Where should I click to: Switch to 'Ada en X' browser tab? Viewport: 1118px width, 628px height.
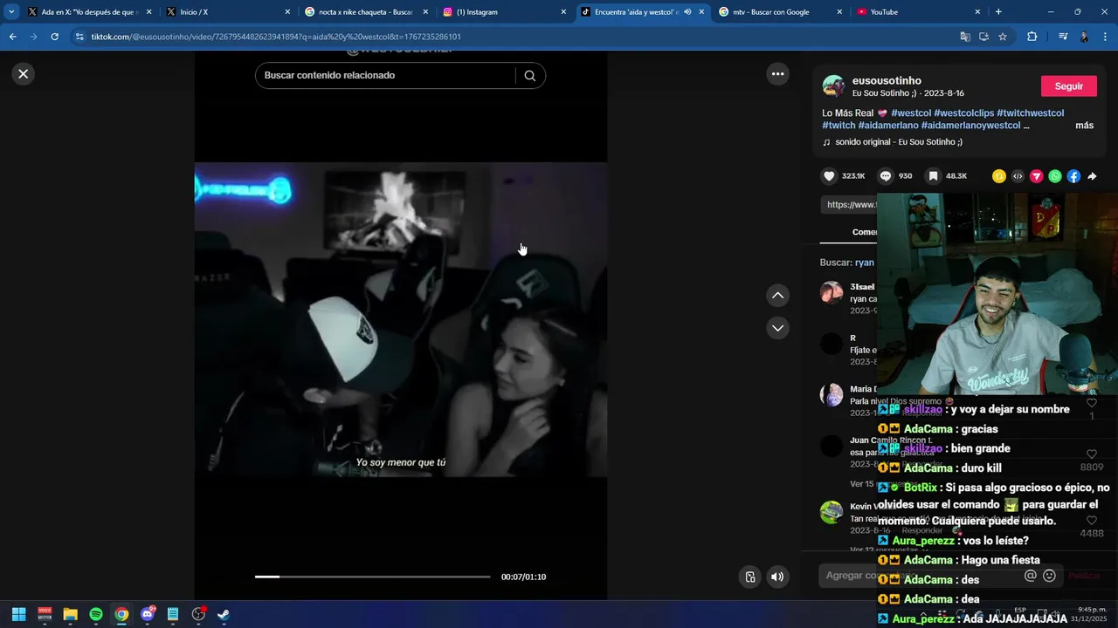tap(89, 12)
